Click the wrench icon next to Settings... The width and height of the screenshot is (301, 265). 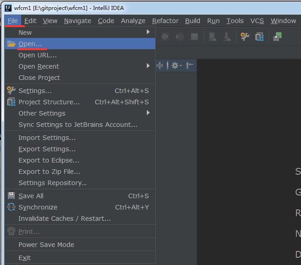(11, 90)
